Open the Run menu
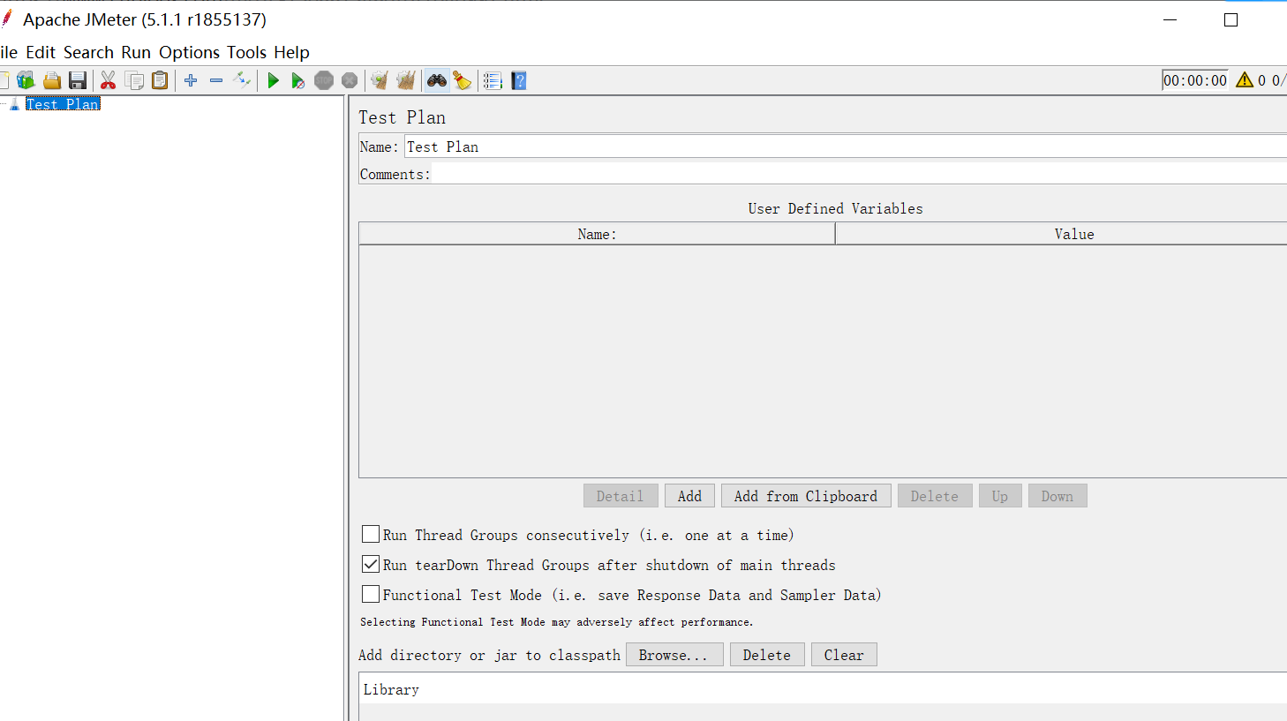Viewport: 1287px width, 721px height. (136, 52)
